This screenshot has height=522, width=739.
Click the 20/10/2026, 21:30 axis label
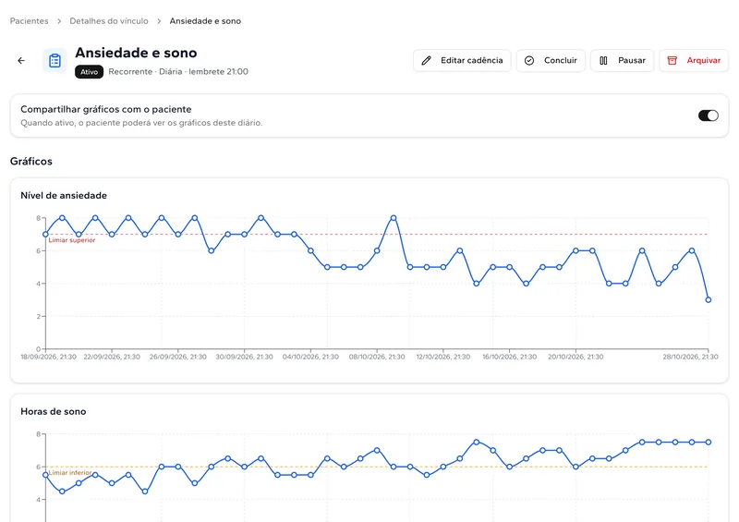coord(575,357)
